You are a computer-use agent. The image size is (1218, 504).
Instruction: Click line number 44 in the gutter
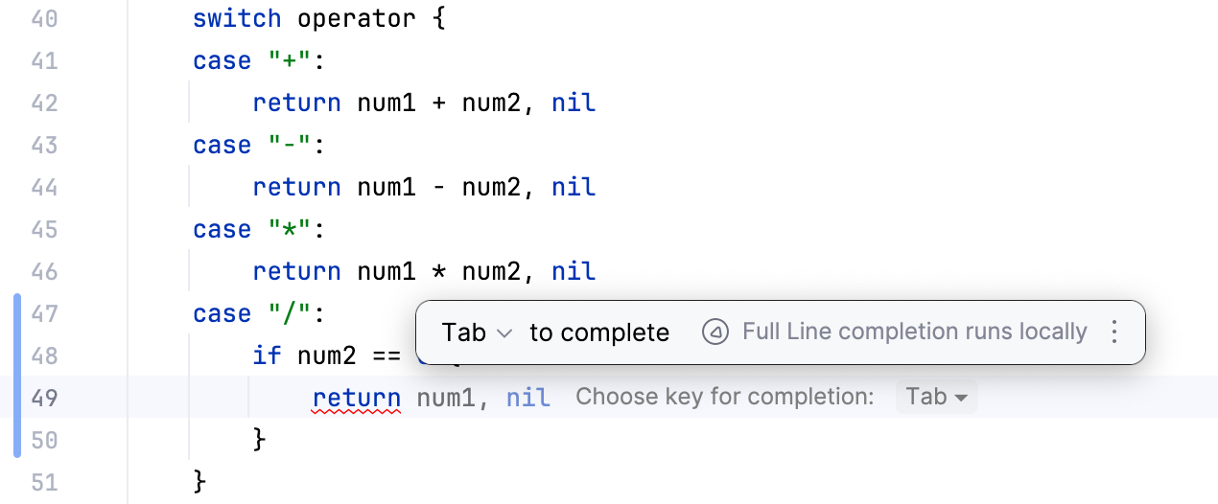(x=45, y=187)
